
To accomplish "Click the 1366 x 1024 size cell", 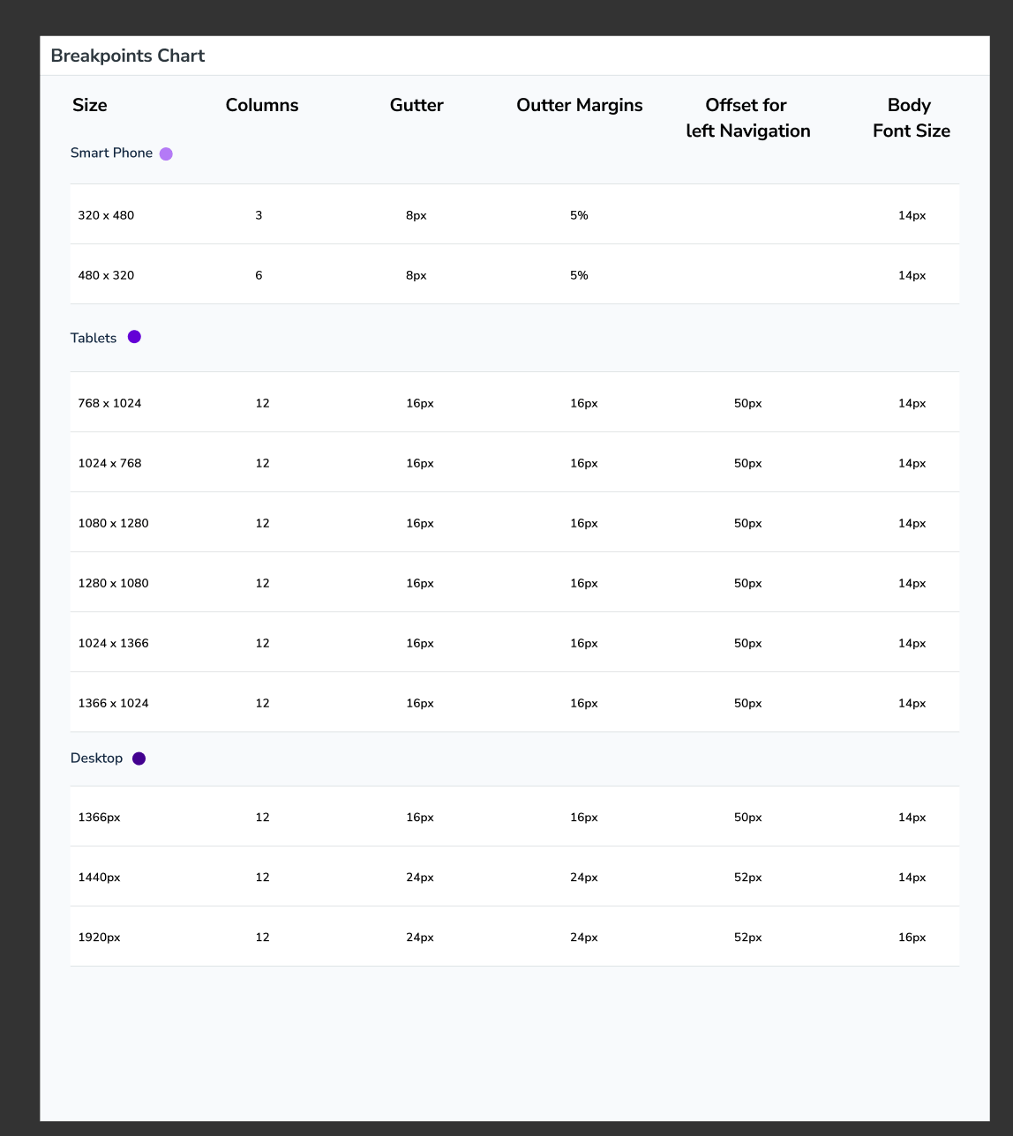I will point(113,703).
